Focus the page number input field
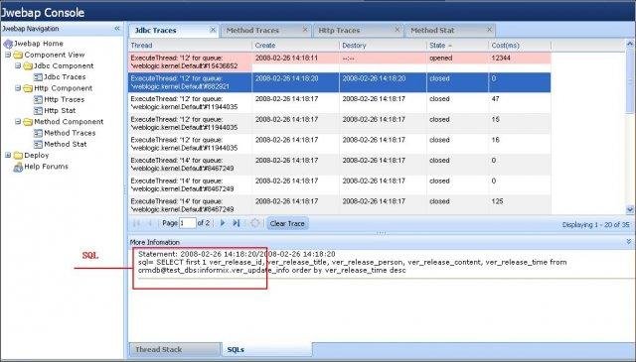 (x=188, y=223)
